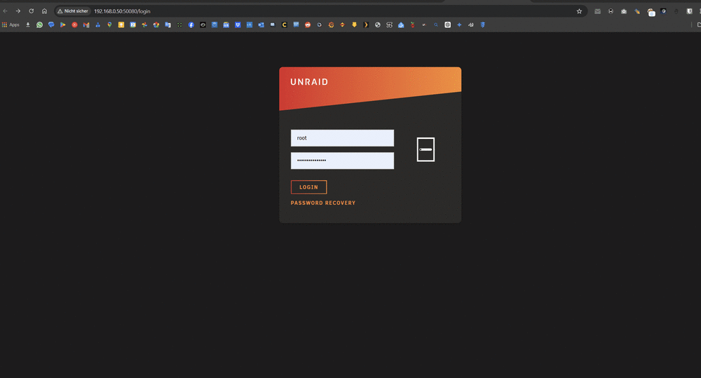Open the WhatsApp bookmark
This screenshot has height=378, width=701.
[x=39, y=25]
